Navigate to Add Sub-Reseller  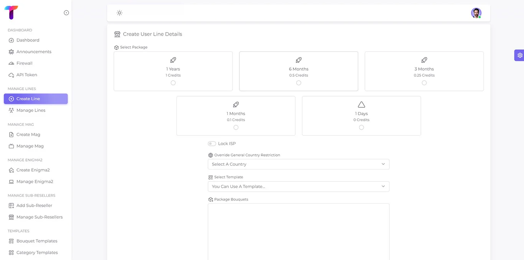pos(34,206)
